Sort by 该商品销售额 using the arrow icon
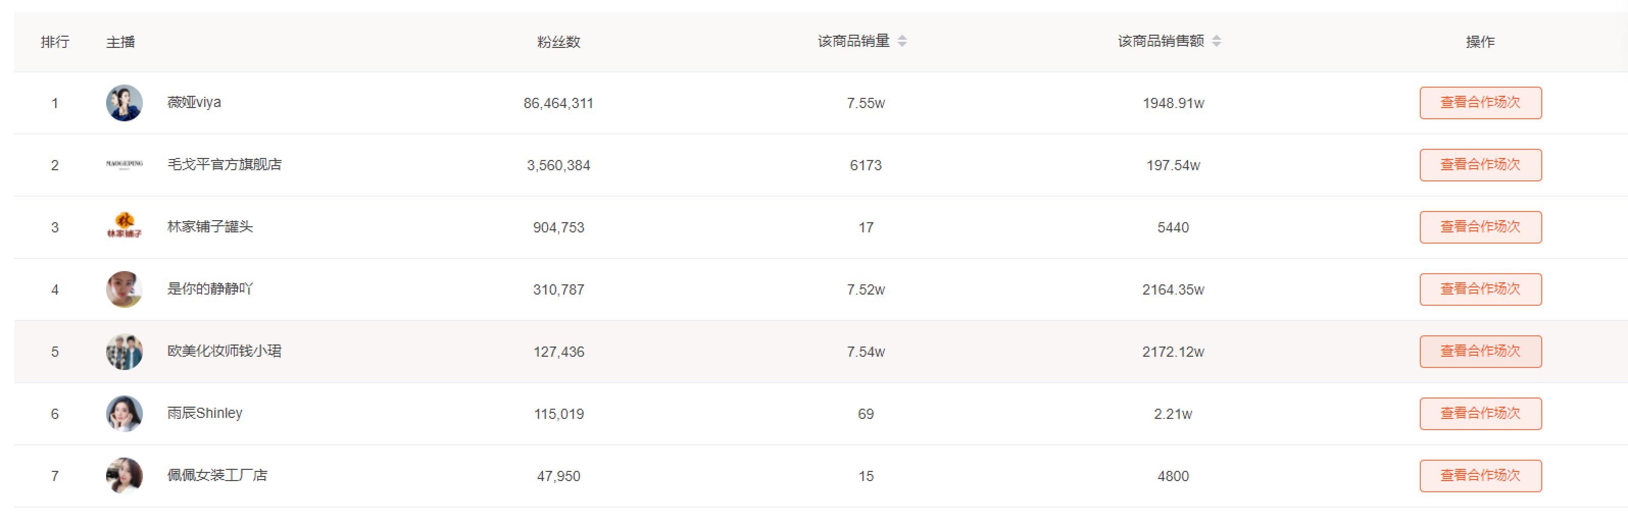Viewport: 1628px width, 530px height. [x=1216, y=41]
